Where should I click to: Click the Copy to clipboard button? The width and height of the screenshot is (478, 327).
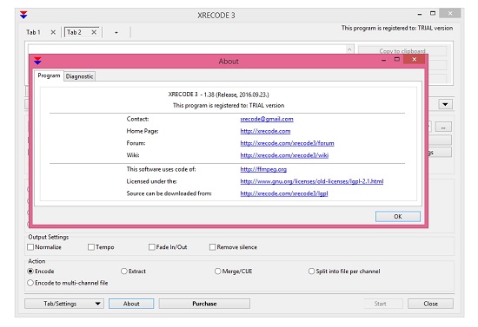coord(402,50)
